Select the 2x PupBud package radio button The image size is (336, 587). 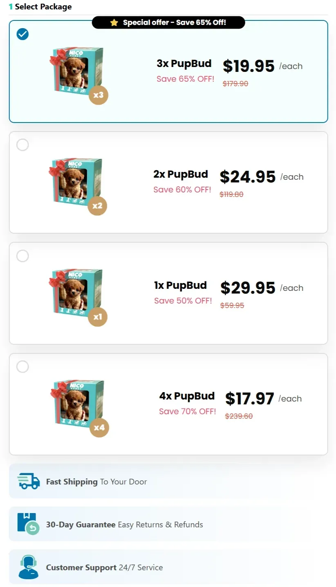coord(23,145)
